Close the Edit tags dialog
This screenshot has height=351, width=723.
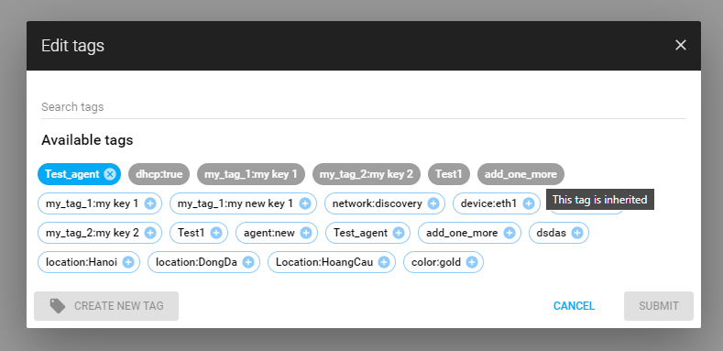click(681, 45)
